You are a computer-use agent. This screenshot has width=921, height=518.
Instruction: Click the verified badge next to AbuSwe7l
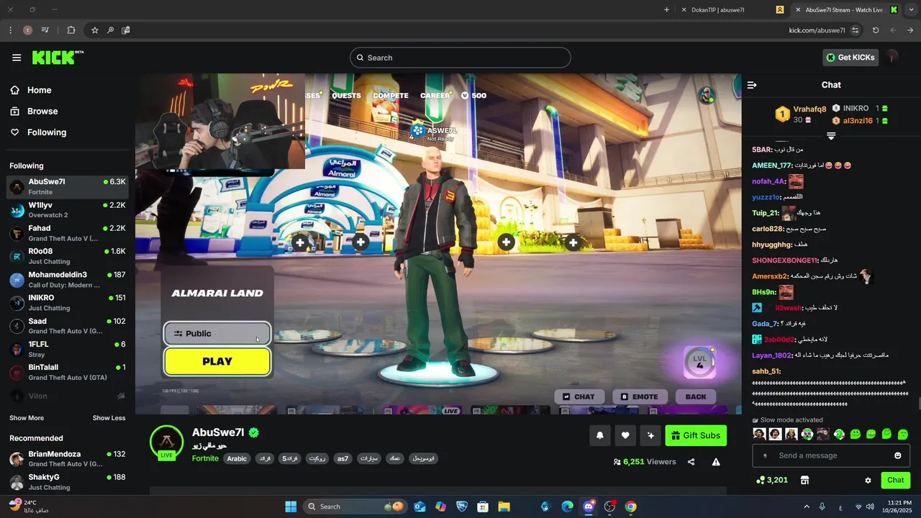pyautogui.click(x=254, y=432)
